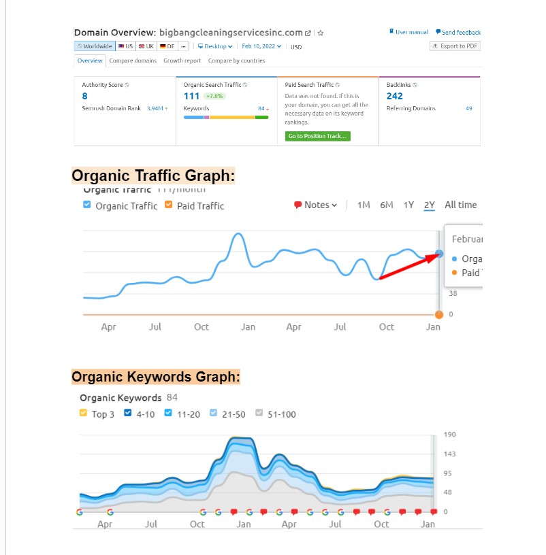Select the US flag database
This screenshot has width=546, height=555.
click(x=125, y=46)
